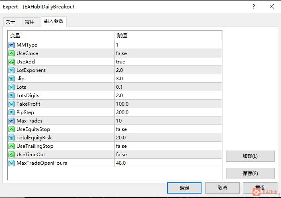Select the TakeProfit value 100.0
Viewport: 281px width, 198px height.
(x=122, y=104)
